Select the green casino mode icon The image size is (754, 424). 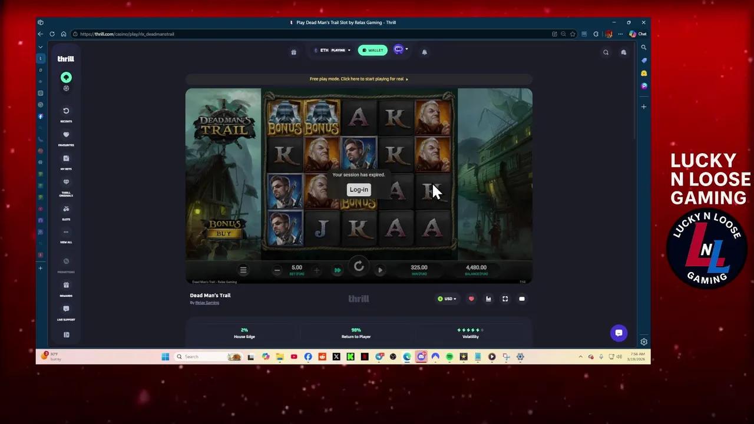point(66,77)
